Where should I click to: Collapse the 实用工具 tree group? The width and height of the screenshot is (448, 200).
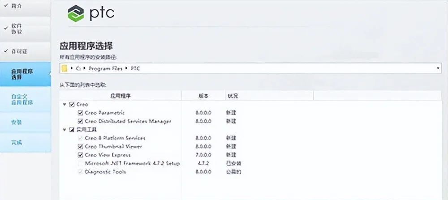point(65,130)
